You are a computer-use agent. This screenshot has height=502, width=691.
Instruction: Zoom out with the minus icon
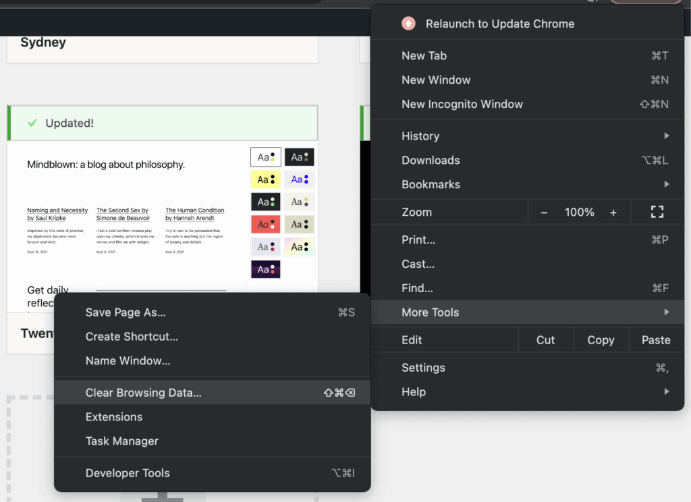[544, 212]
